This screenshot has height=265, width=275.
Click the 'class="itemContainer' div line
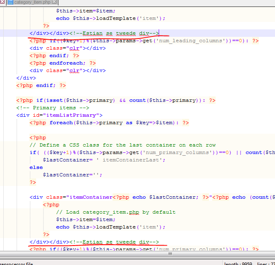(x=152, y=197)
